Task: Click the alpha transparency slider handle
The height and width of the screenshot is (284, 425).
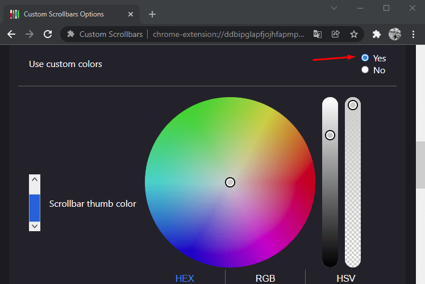Action: point(353,105)
